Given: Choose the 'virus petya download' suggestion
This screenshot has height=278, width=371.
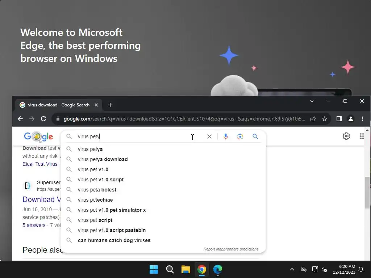Looking at the screenshot, I should click(163, 159).
